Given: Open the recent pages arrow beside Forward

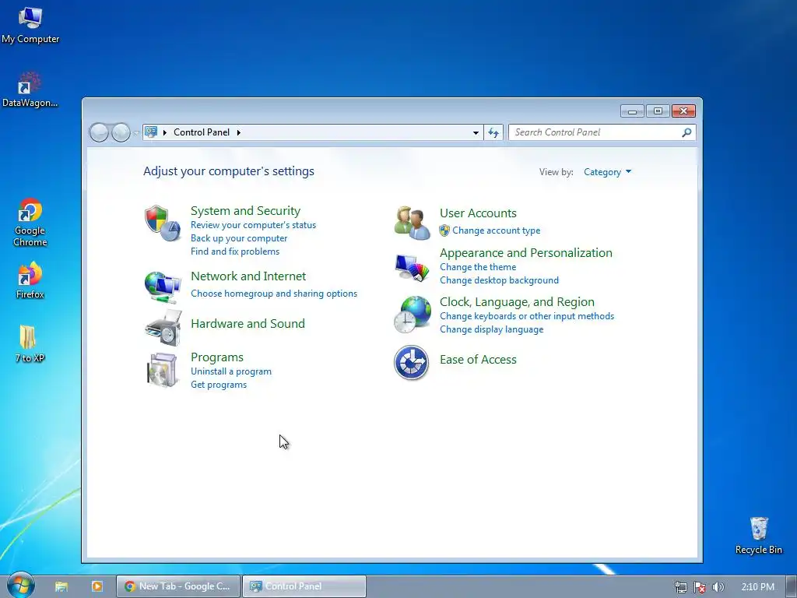Looking at the screenshot, I should pos(136,133).
